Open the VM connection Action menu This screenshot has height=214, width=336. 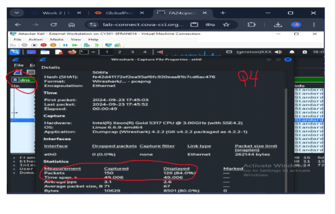point(35,39)
